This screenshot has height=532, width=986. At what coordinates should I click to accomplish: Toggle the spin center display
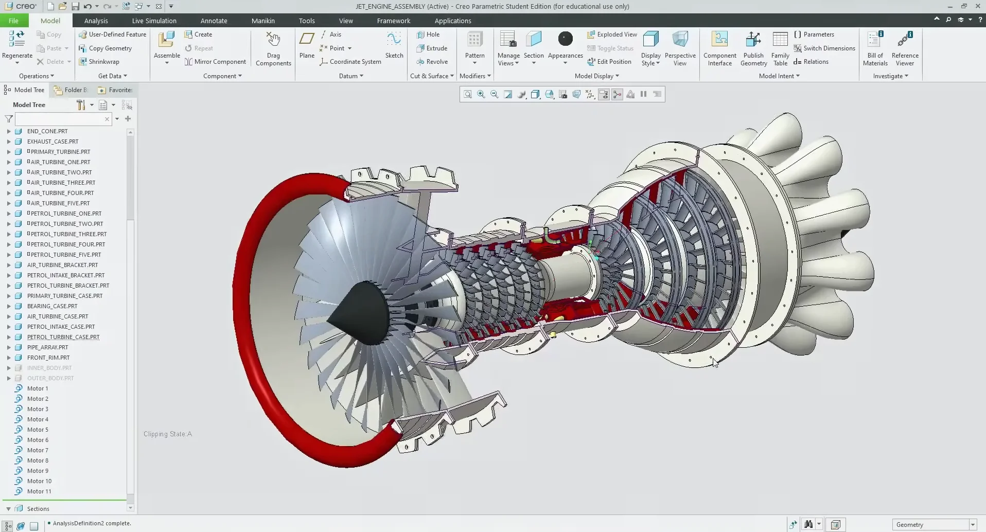pyautogui.click(x=617, y=94)
